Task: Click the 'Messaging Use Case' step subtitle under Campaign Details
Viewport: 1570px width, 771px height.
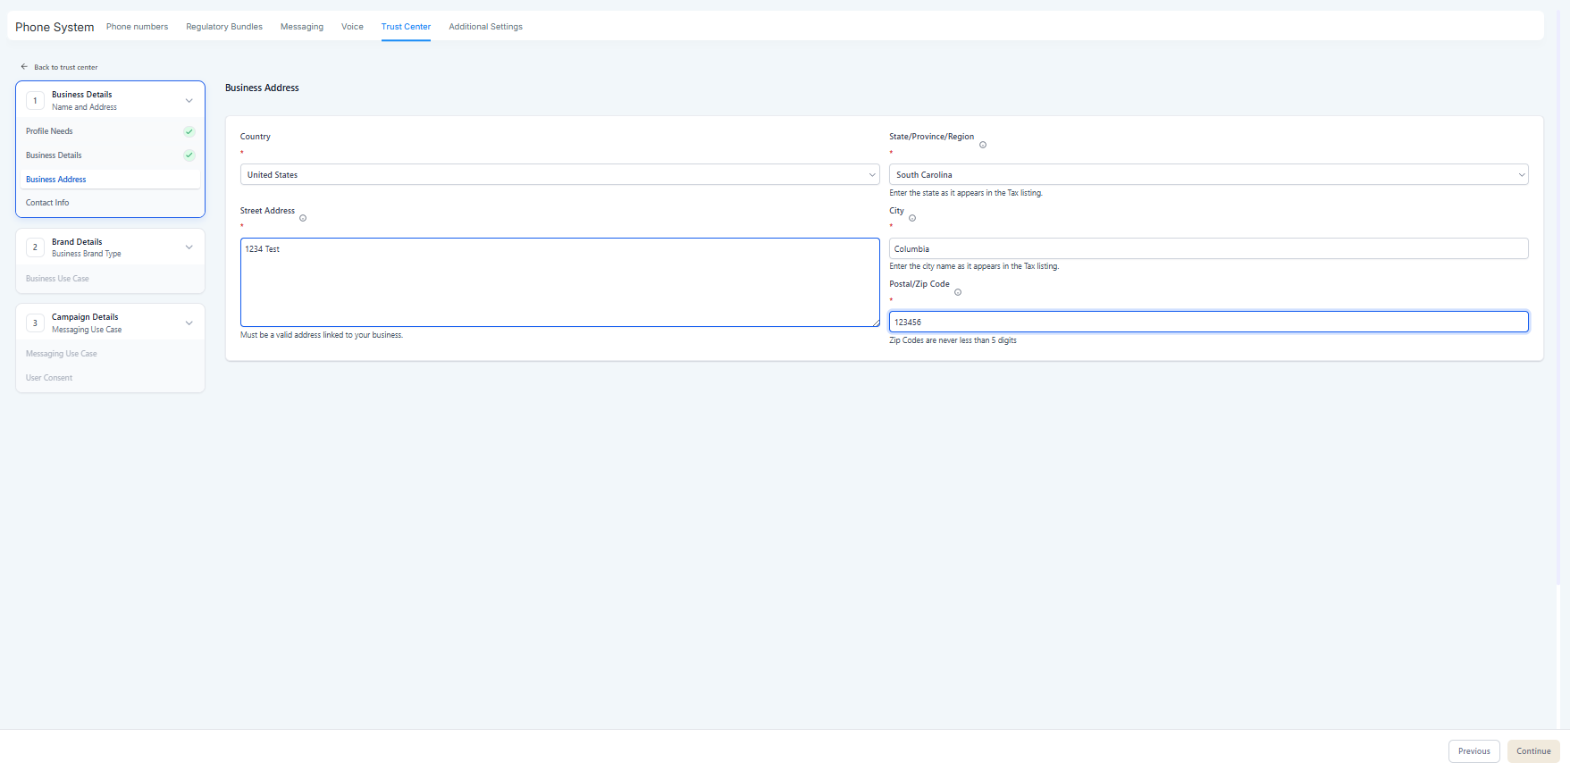Action: pyautogui.click(x=87, y=330)
